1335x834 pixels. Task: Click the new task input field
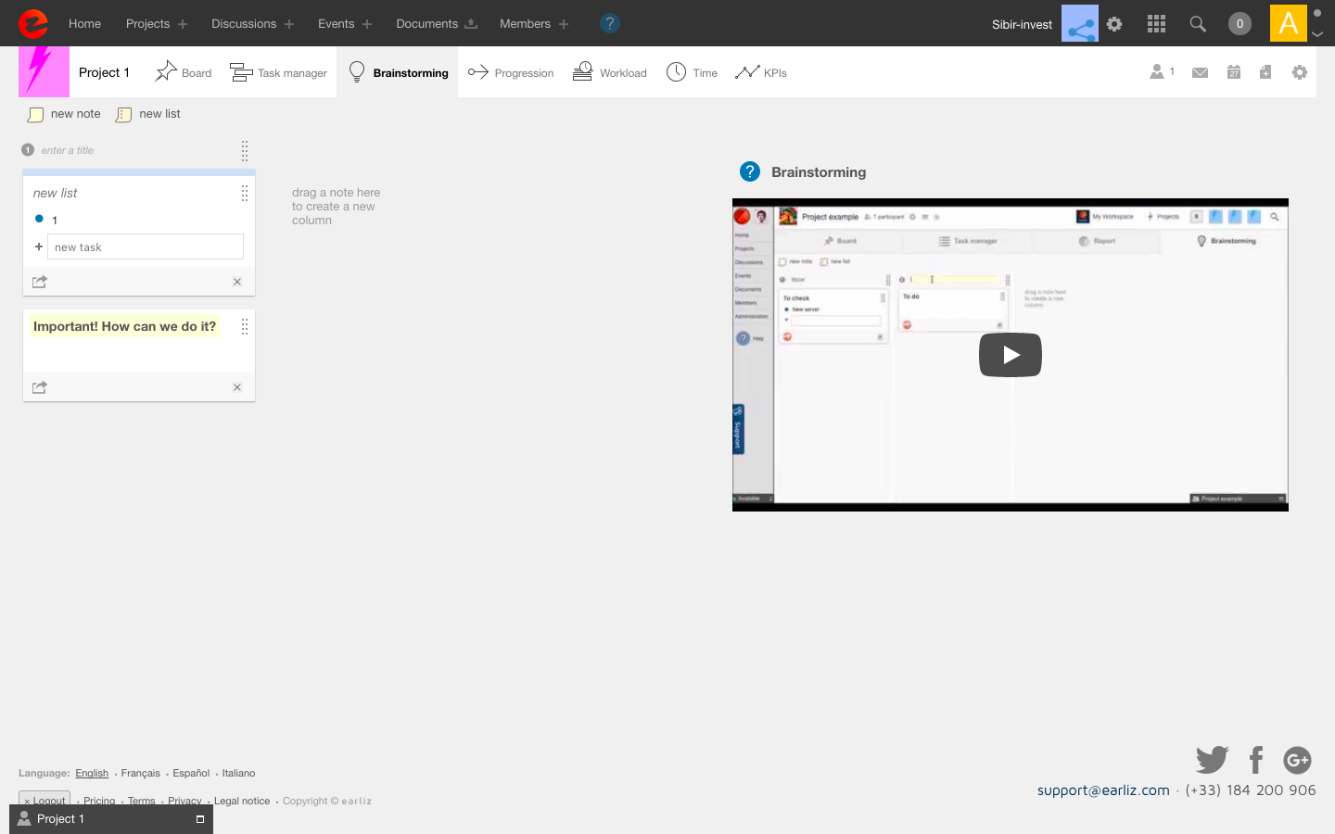146,246
